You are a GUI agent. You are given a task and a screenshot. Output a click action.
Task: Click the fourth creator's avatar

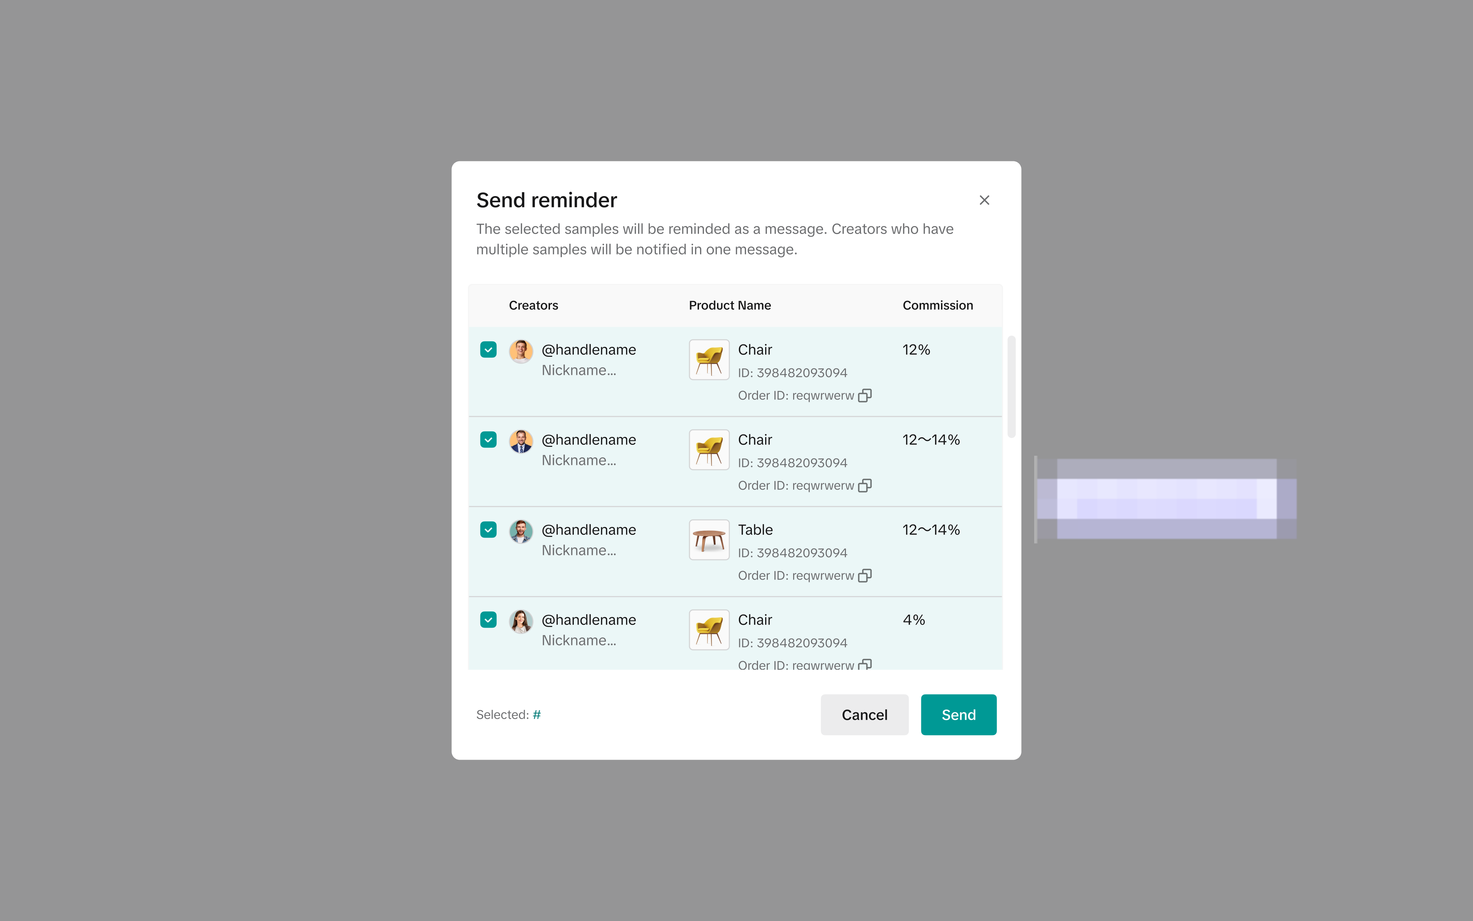[521, 622]
